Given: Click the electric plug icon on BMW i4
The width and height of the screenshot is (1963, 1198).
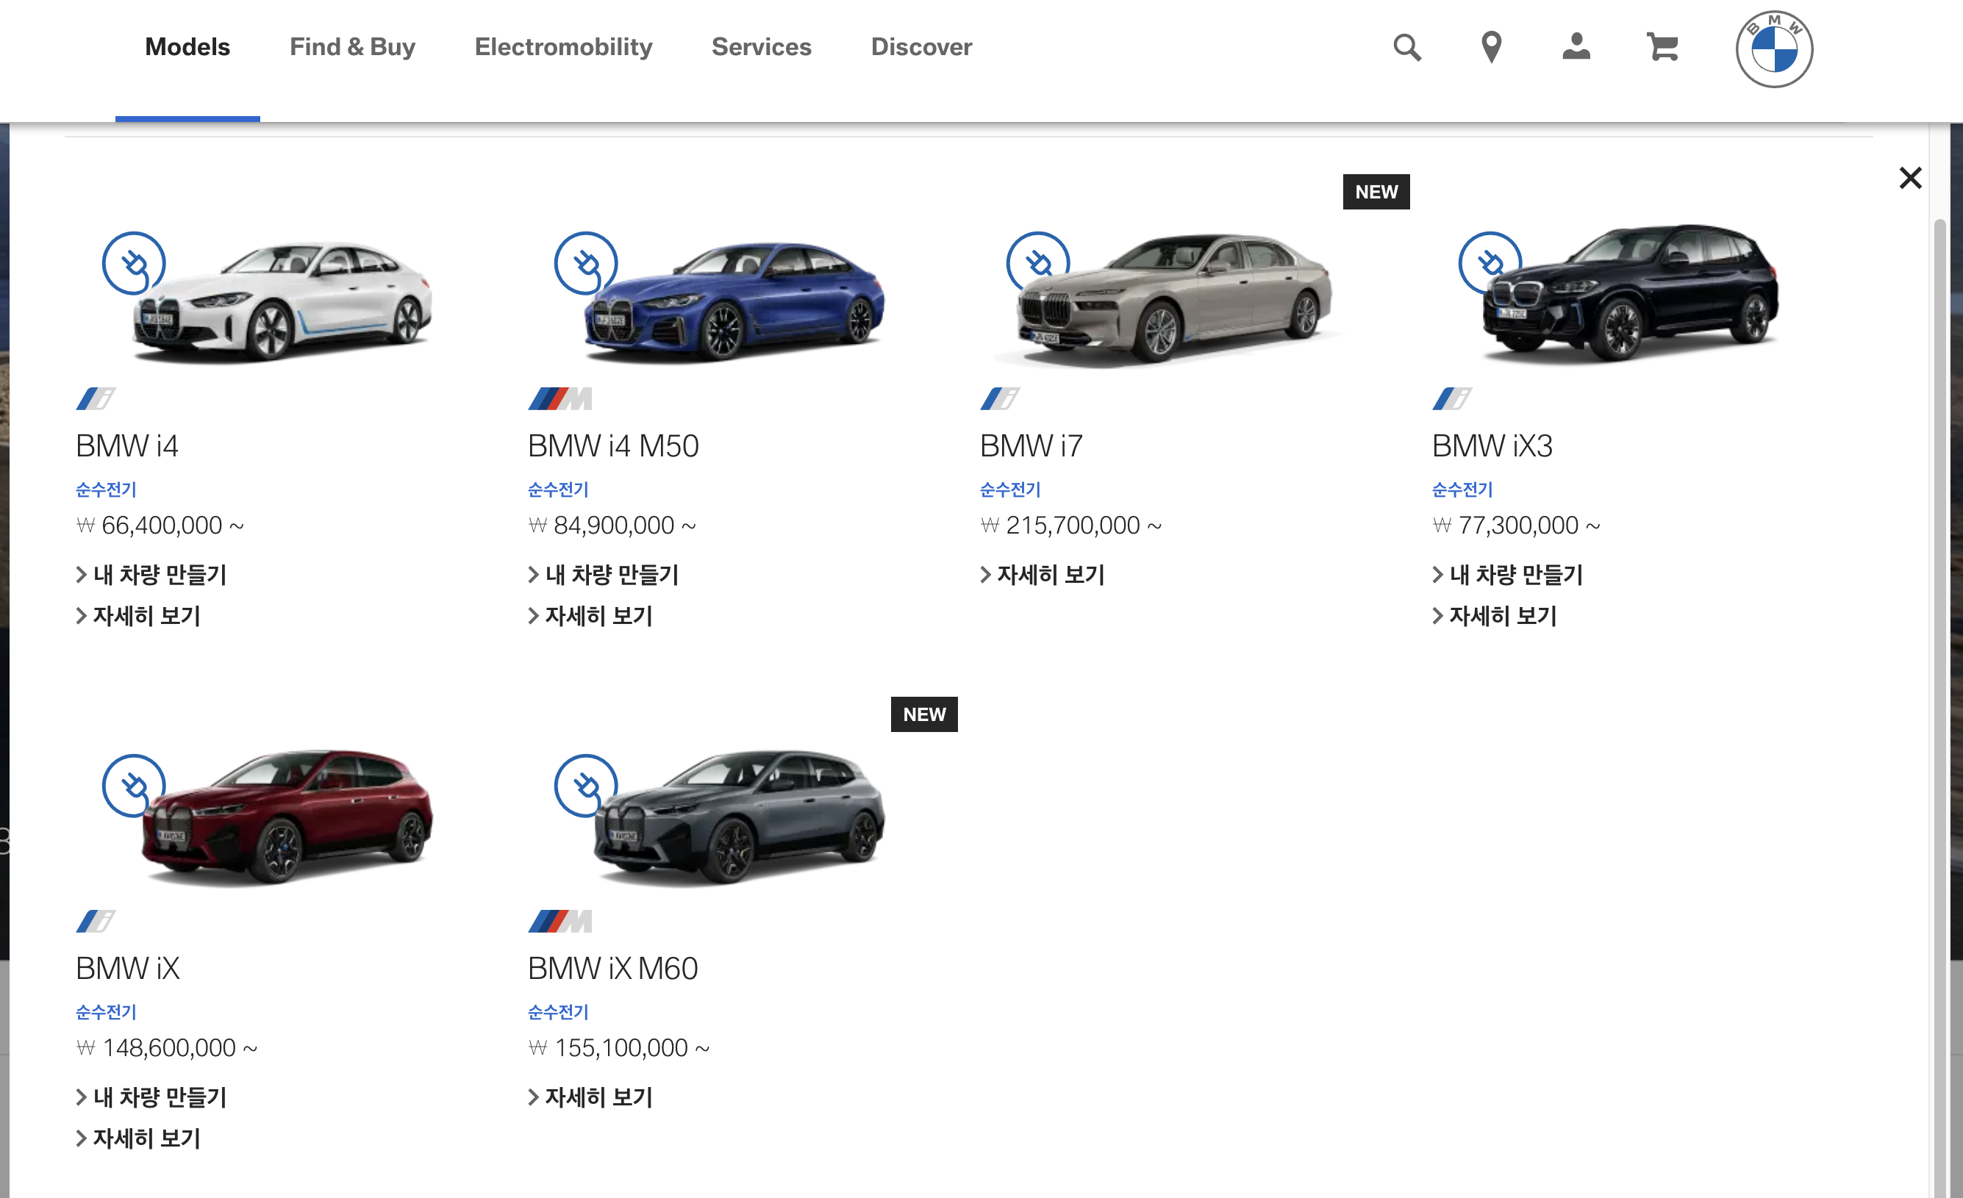Looking at the screenshot, I should point(134,264).
